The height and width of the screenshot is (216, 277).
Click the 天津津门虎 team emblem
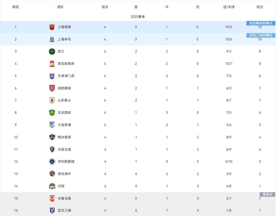click(x=52, y=76)
